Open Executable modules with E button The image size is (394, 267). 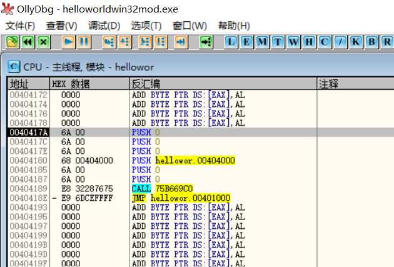click(x=246, y=42)
